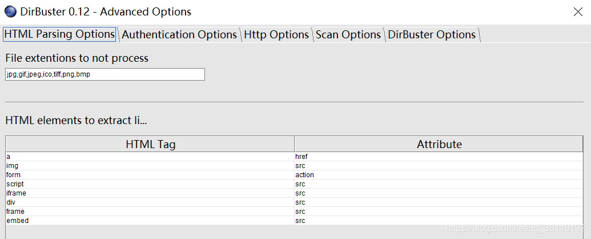The image size is (591, 239).
Task: Select the 'a' tag row
Action: click(150, 157)
